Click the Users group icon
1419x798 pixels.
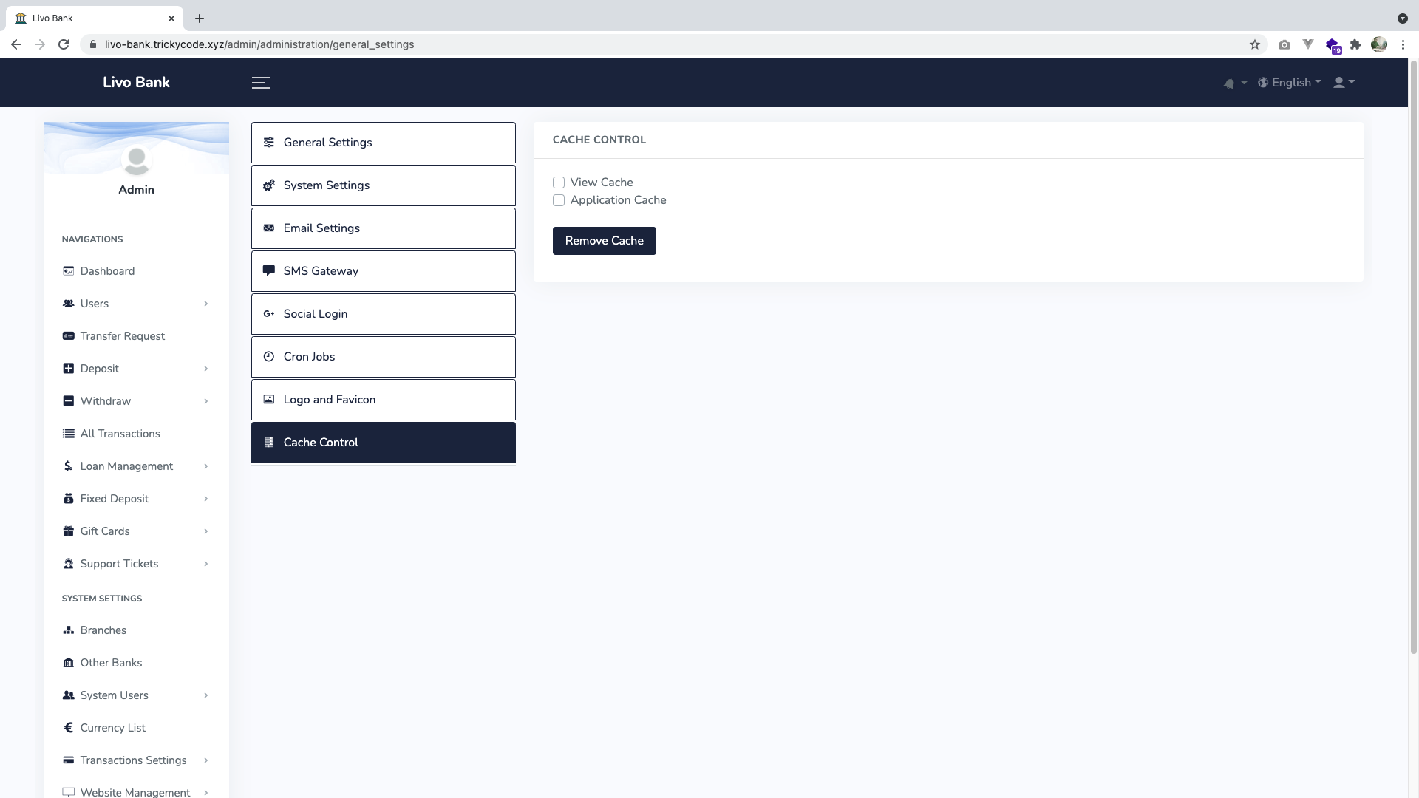69,304
